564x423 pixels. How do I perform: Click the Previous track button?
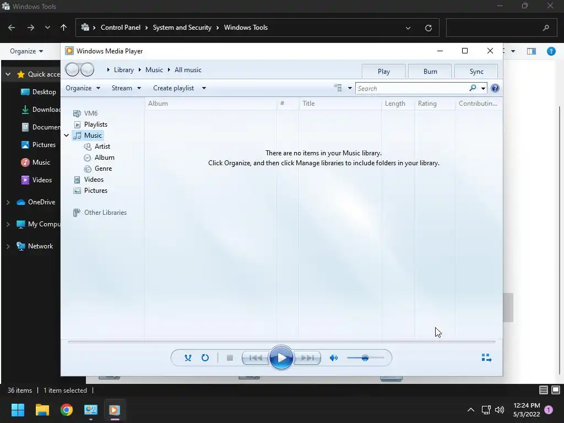256,357
